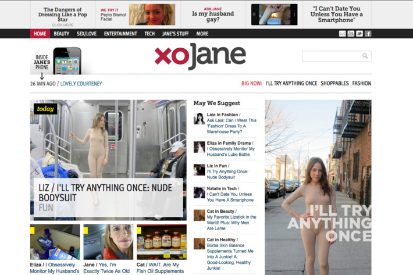The width and height of the screenshot is (413, 275).
Task: Open 'I Can't Date You Unless You Have a Smartphone' banner
Action: click(x=337, y=15)
